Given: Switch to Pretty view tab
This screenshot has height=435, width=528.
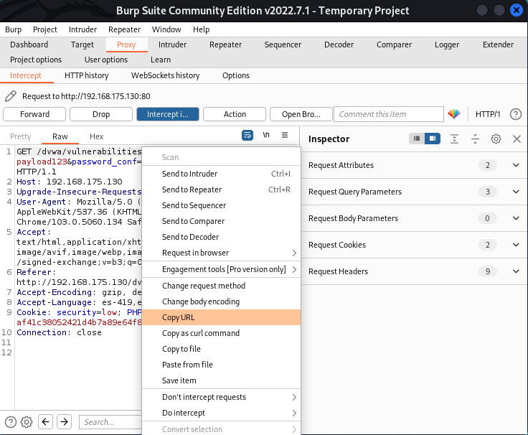Looking at the screenshot, I should coord(21,136).
